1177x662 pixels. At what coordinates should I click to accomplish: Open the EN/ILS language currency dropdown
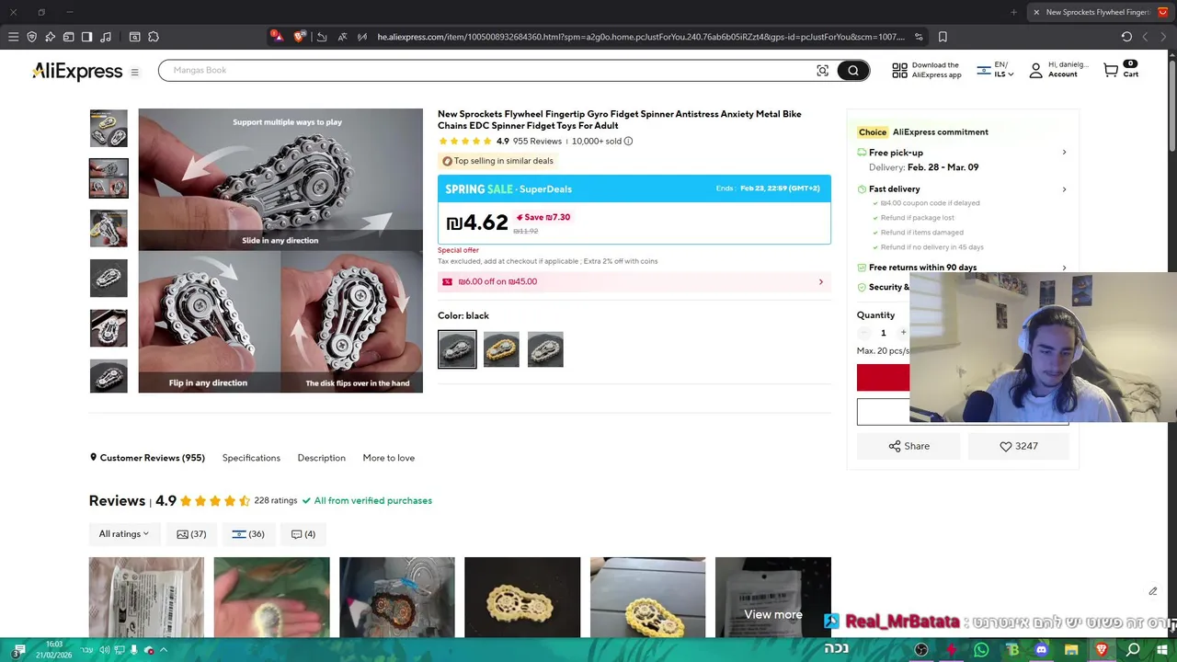996,70
